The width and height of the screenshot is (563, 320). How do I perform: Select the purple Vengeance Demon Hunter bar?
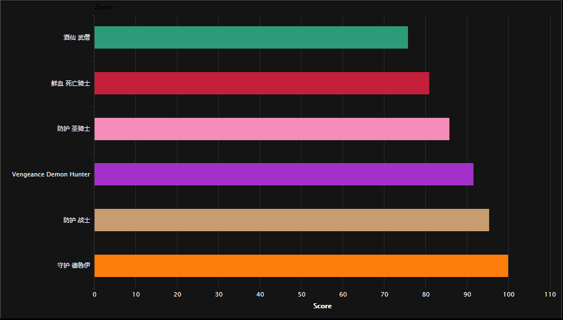[284, 174]
